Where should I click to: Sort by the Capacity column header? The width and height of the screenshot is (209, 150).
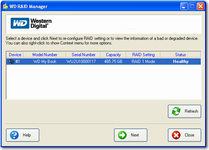[x=113, y=55]
